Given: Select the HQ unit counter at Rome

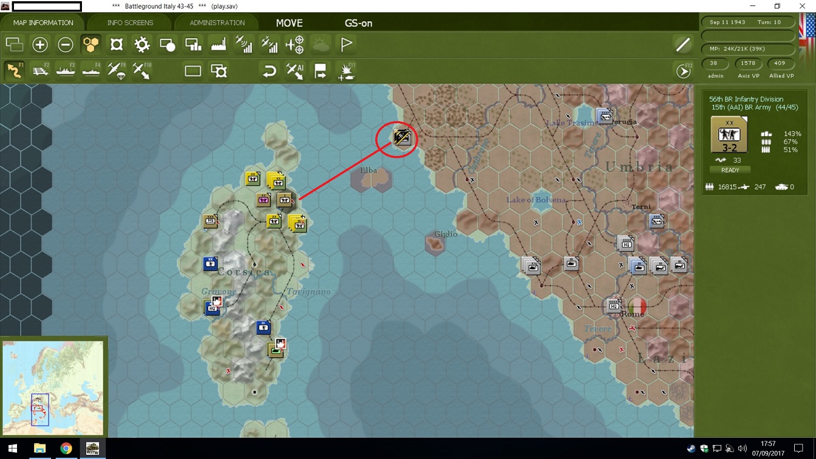Looking at the screenshot, I should coord(614,305).
